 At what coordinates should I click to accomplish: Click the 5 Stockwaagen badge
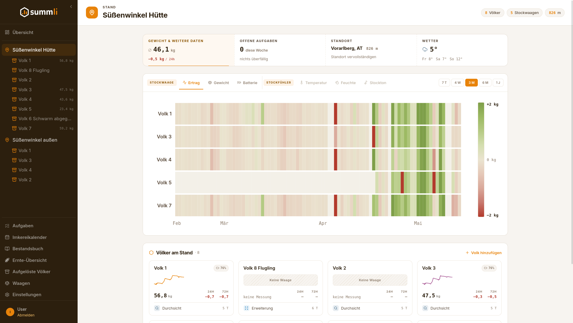pos(524,13)
